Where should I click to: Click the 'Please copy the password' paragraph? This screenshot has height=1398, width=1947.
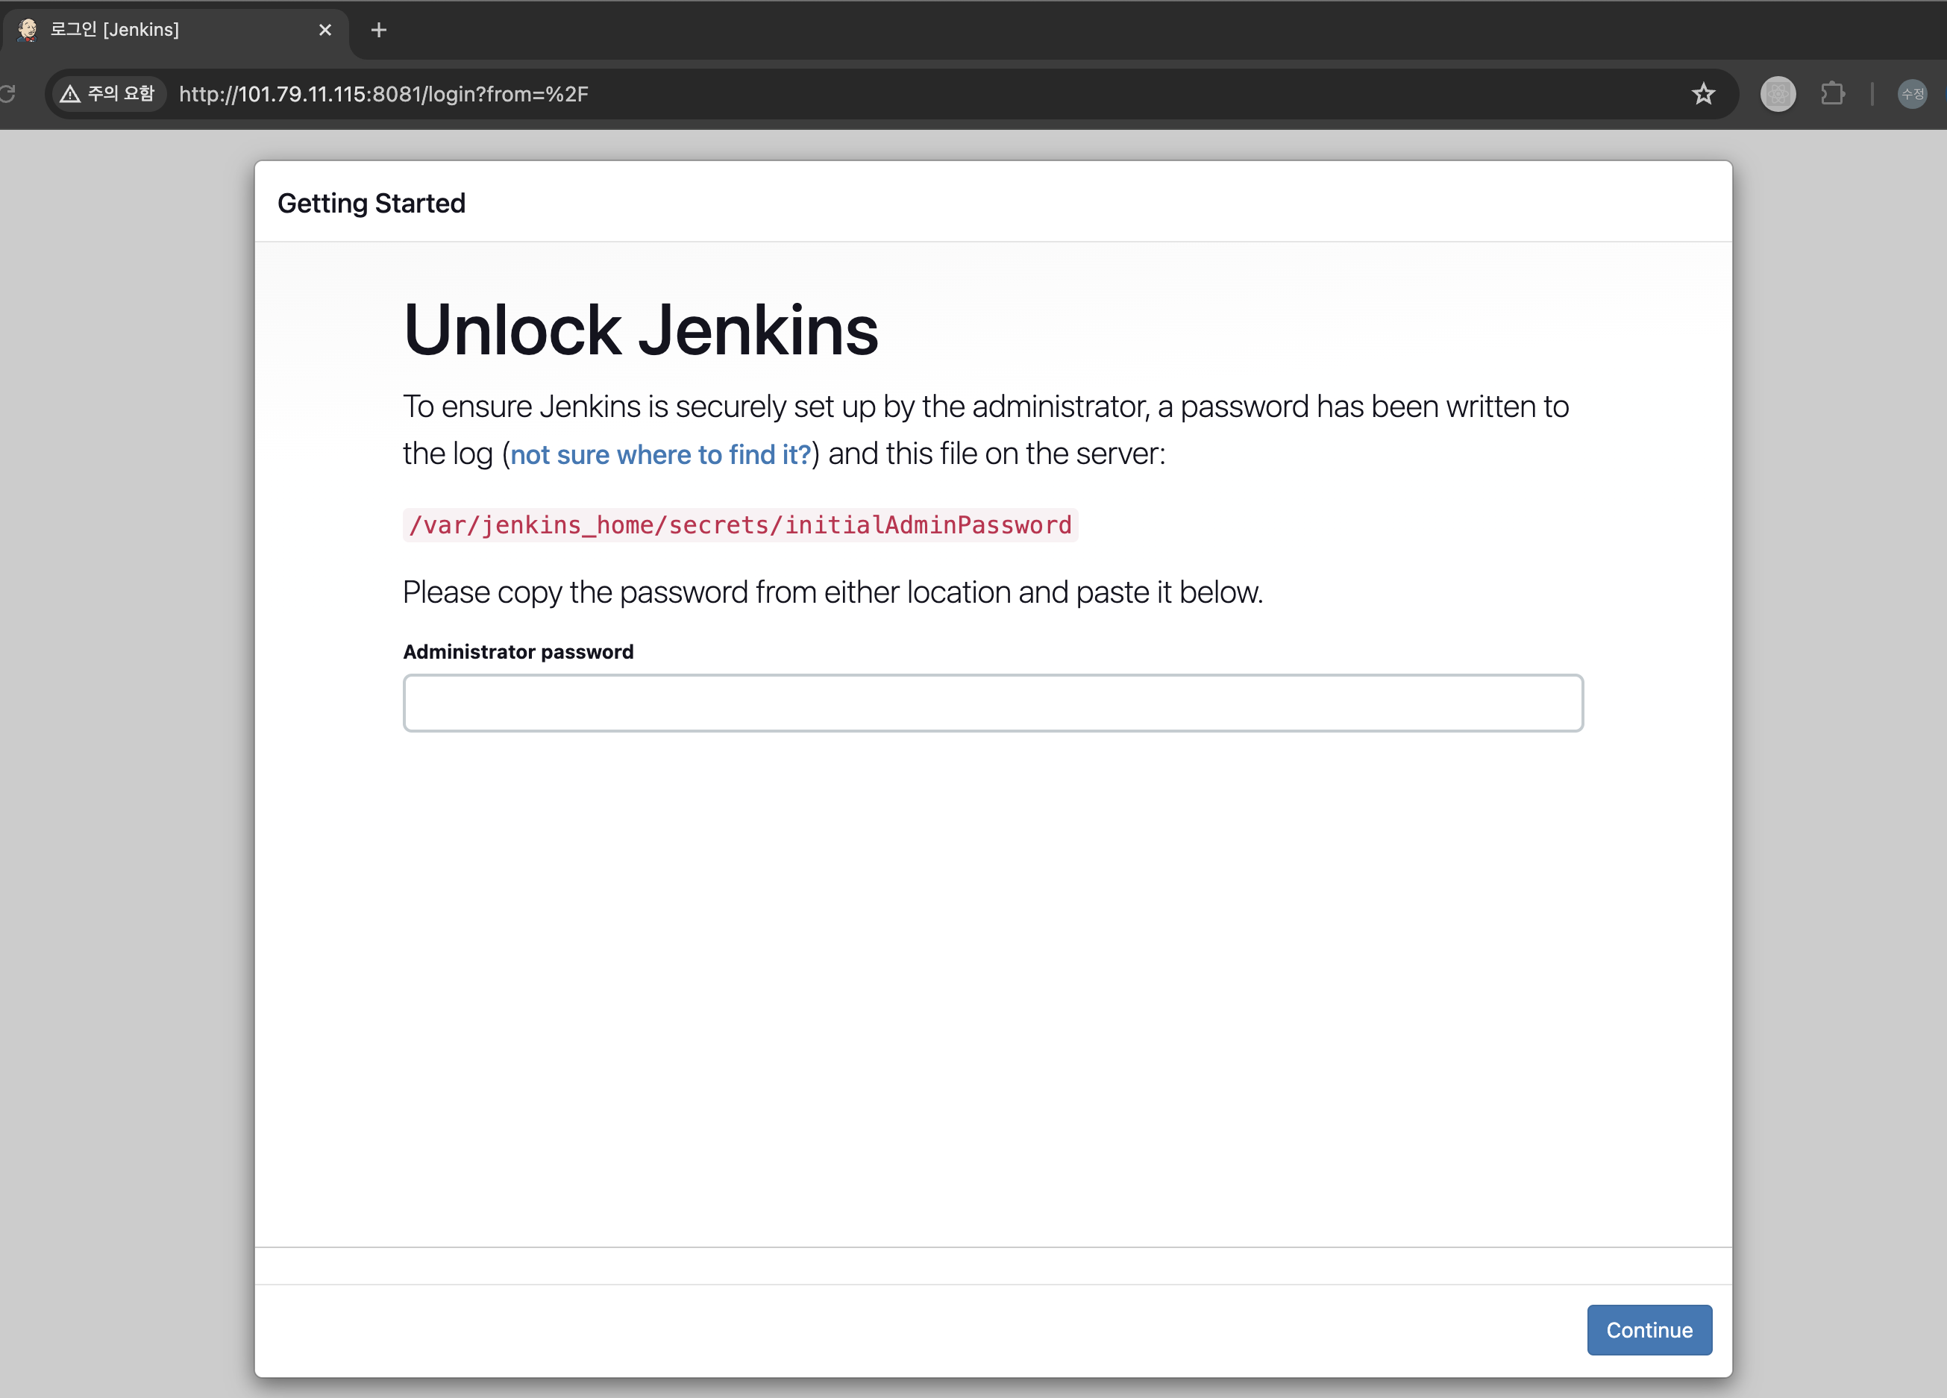pos(832,592)
